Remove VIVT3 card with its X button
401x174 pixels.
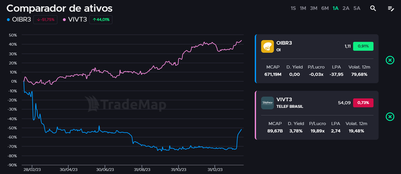coord(390,117)
